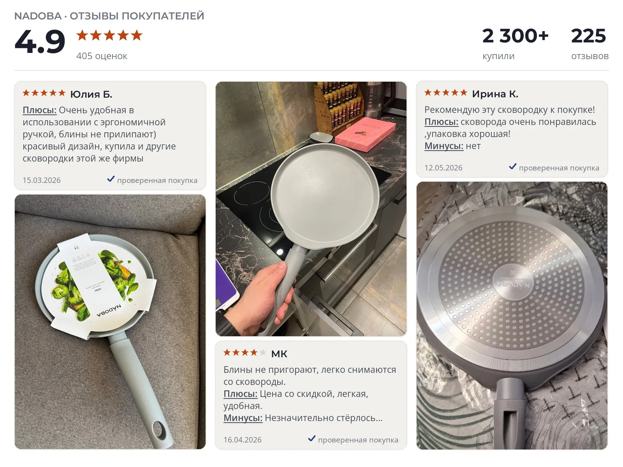This screenshot has width=623, height=467.
Task: Click МК four-star review rating
Action: click(x=245, y=353)
